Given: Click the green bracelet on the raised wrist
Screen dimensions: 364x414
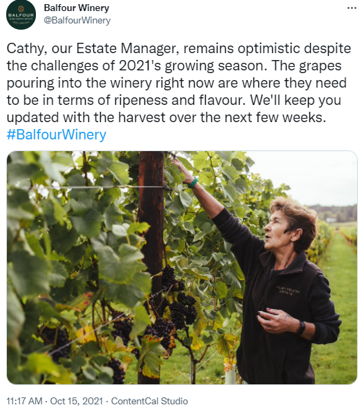Looking at the screenshot, I should [x=193, y=183].
